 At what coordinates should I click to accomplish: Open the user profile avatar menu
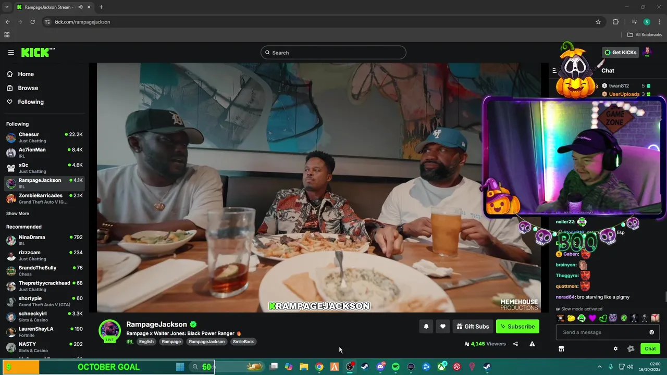647,52
